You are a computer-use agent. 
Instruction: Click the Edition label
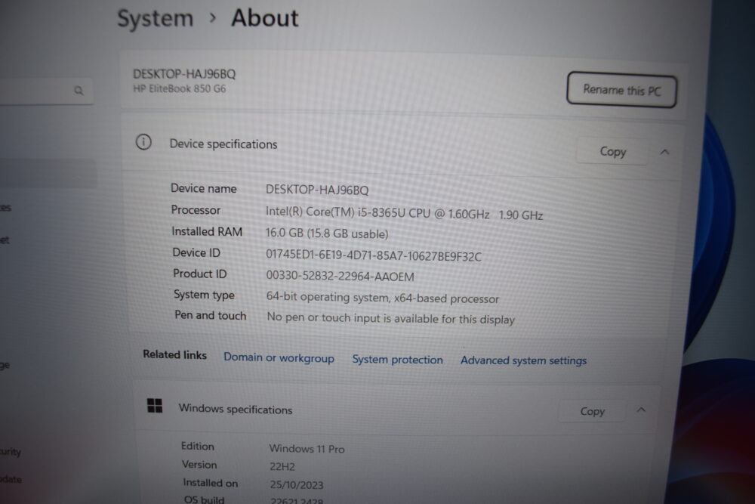(x=197, y=446)
